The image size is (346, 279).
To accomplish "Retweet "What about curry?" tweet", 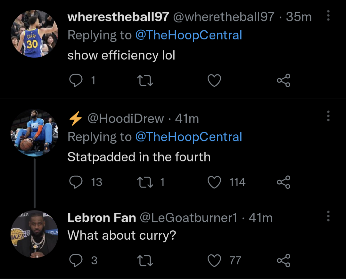I will 145,260.
